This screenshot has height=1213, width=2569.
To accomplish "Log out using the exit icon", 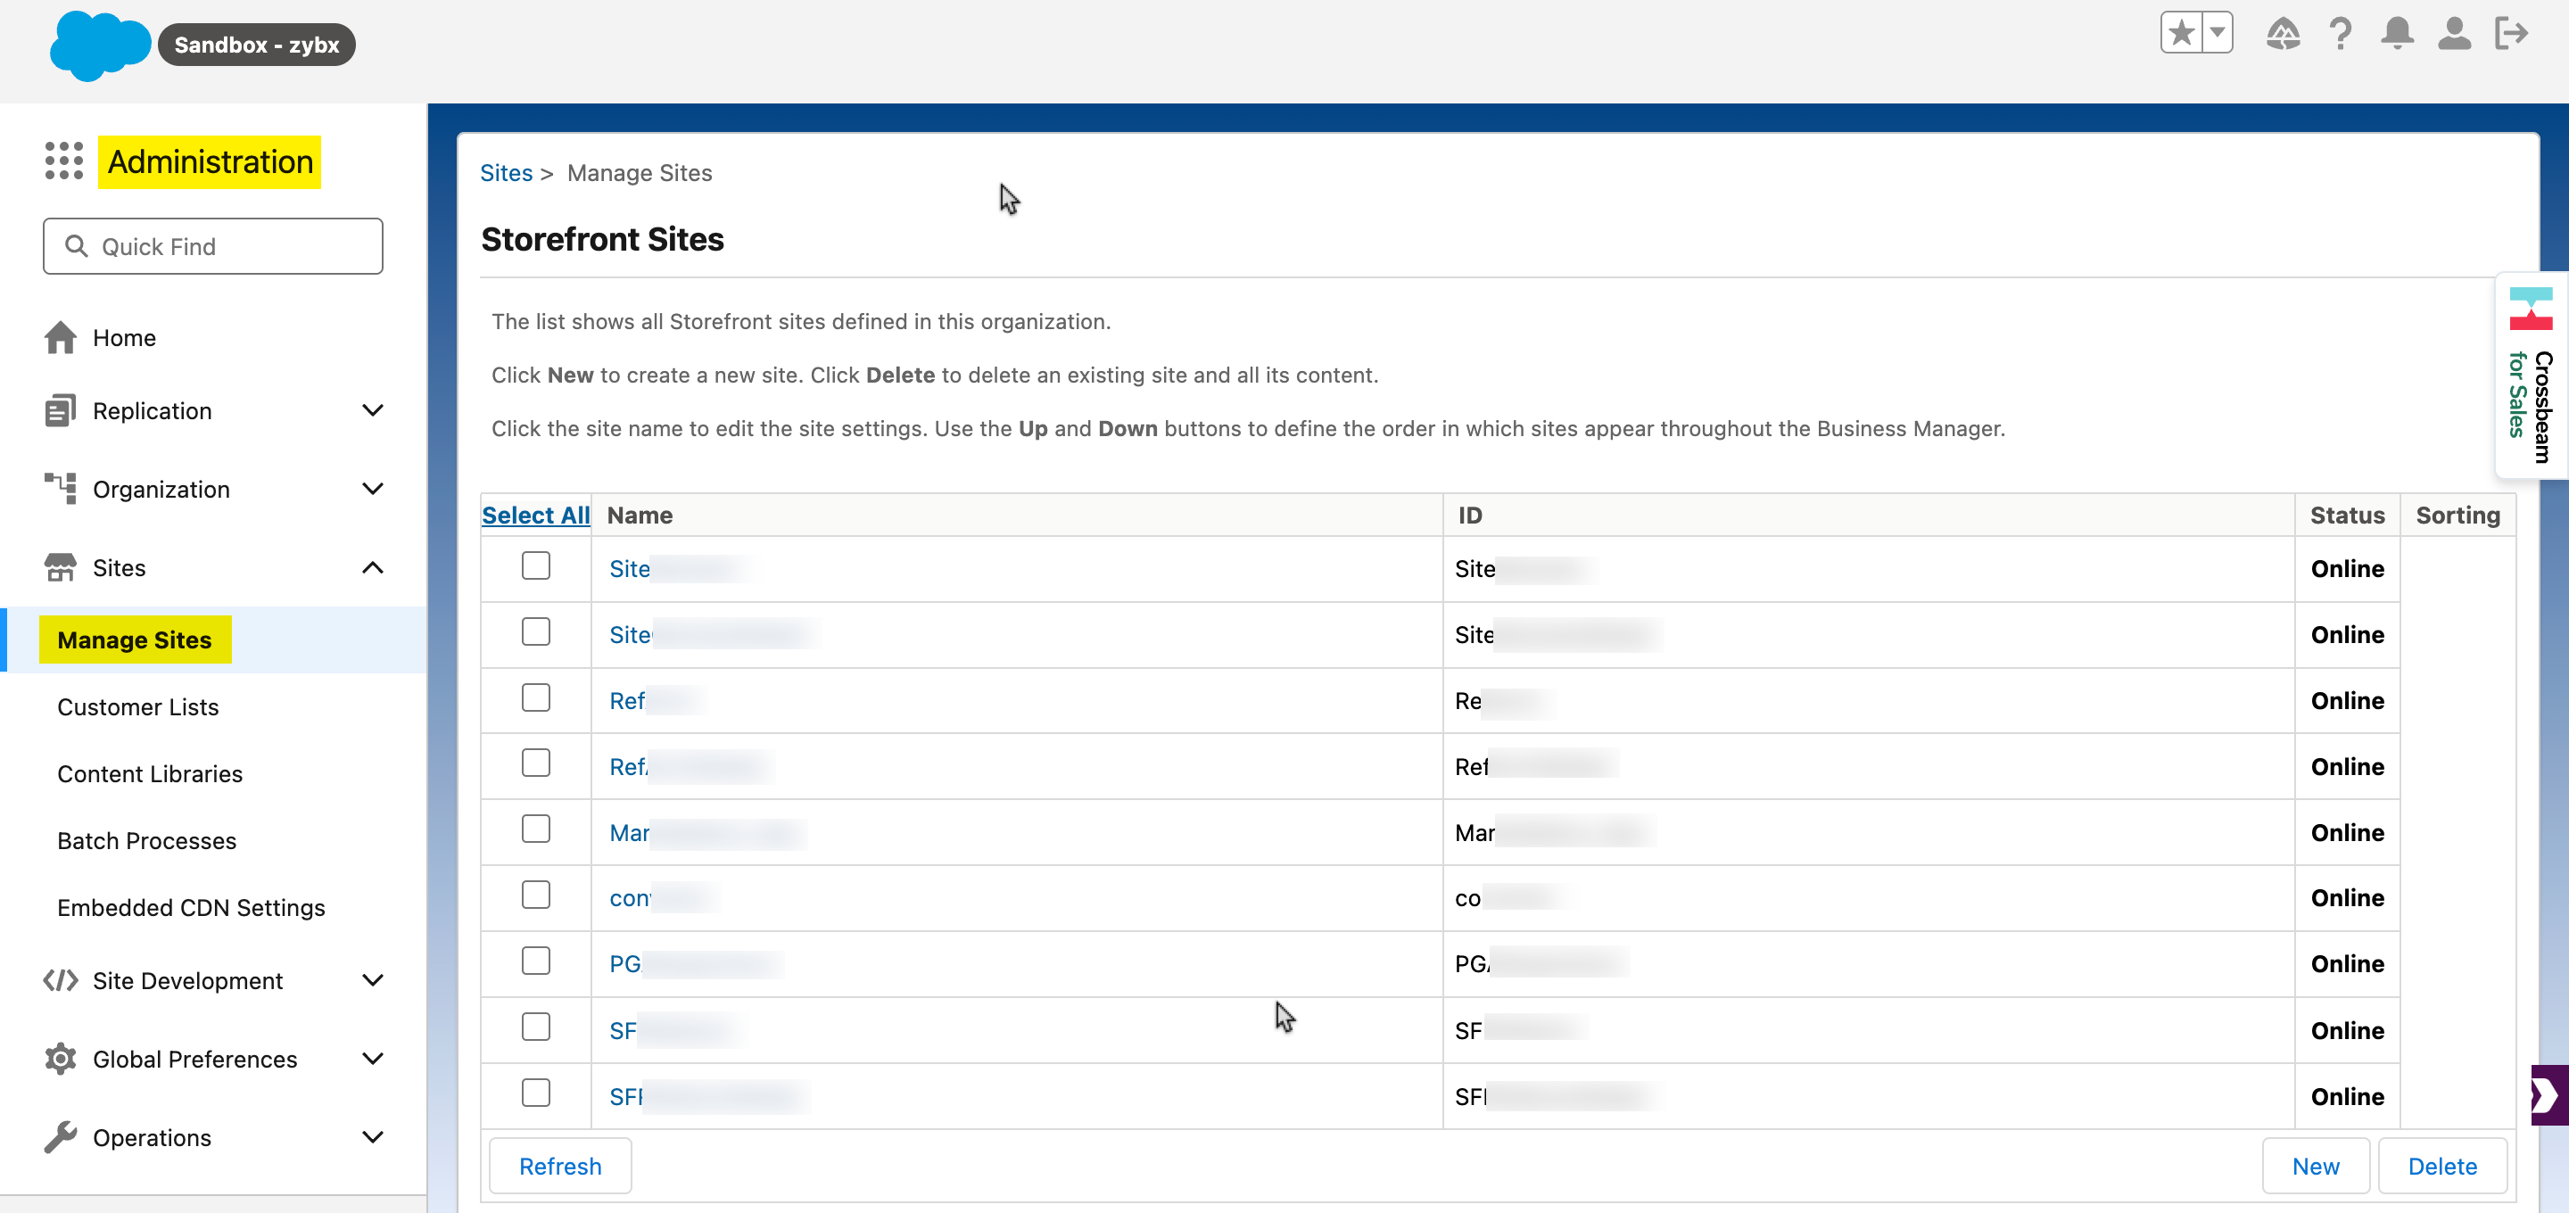I will click(x=2512, y=33).
